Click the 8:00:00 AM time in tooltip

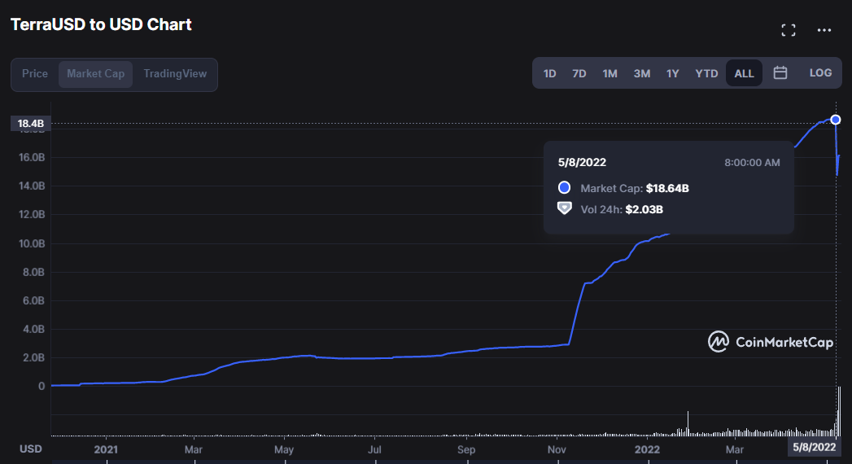[752, 163]
